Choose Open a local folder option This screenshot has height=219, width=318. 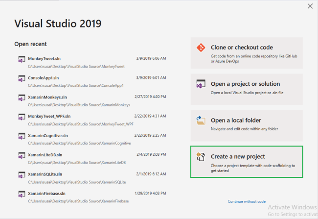pos(247,124)
